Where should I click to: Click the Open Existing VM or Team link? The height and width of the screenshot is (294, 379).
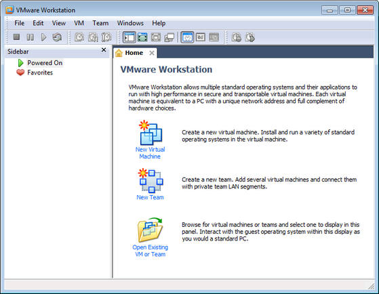(150, 251)
